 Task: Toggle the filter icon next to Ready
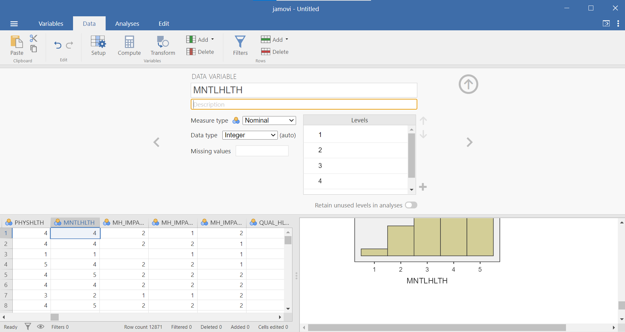tap(27, 326)
